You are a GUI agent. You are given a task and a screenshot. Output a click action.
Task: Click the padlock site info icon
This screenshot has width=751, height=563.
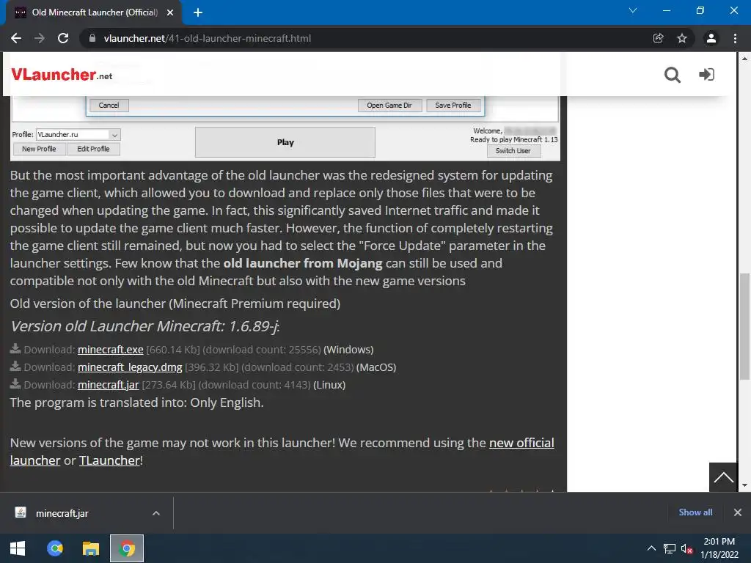pos(92,38)
